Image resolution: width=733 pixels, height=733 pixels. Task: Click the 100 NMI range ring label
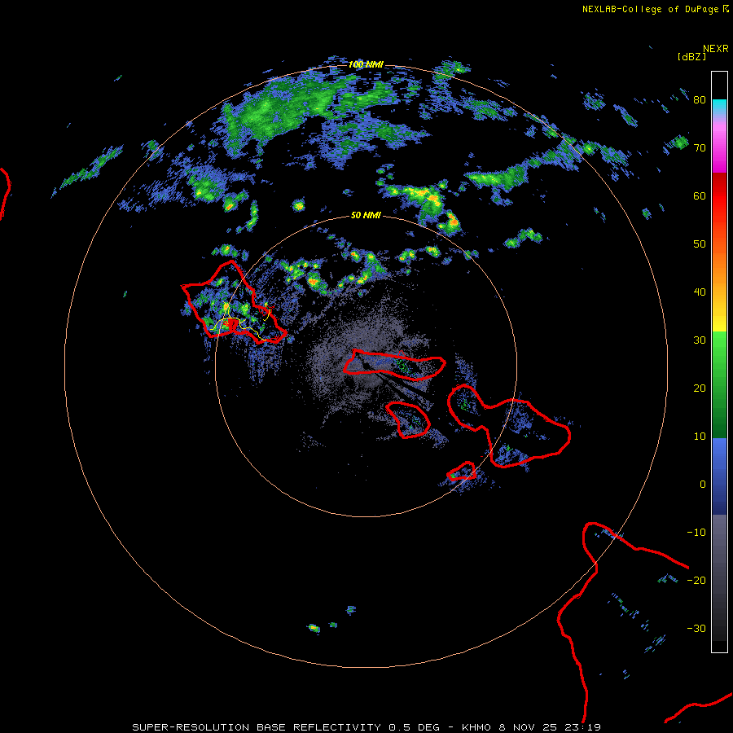pos(366,64)
